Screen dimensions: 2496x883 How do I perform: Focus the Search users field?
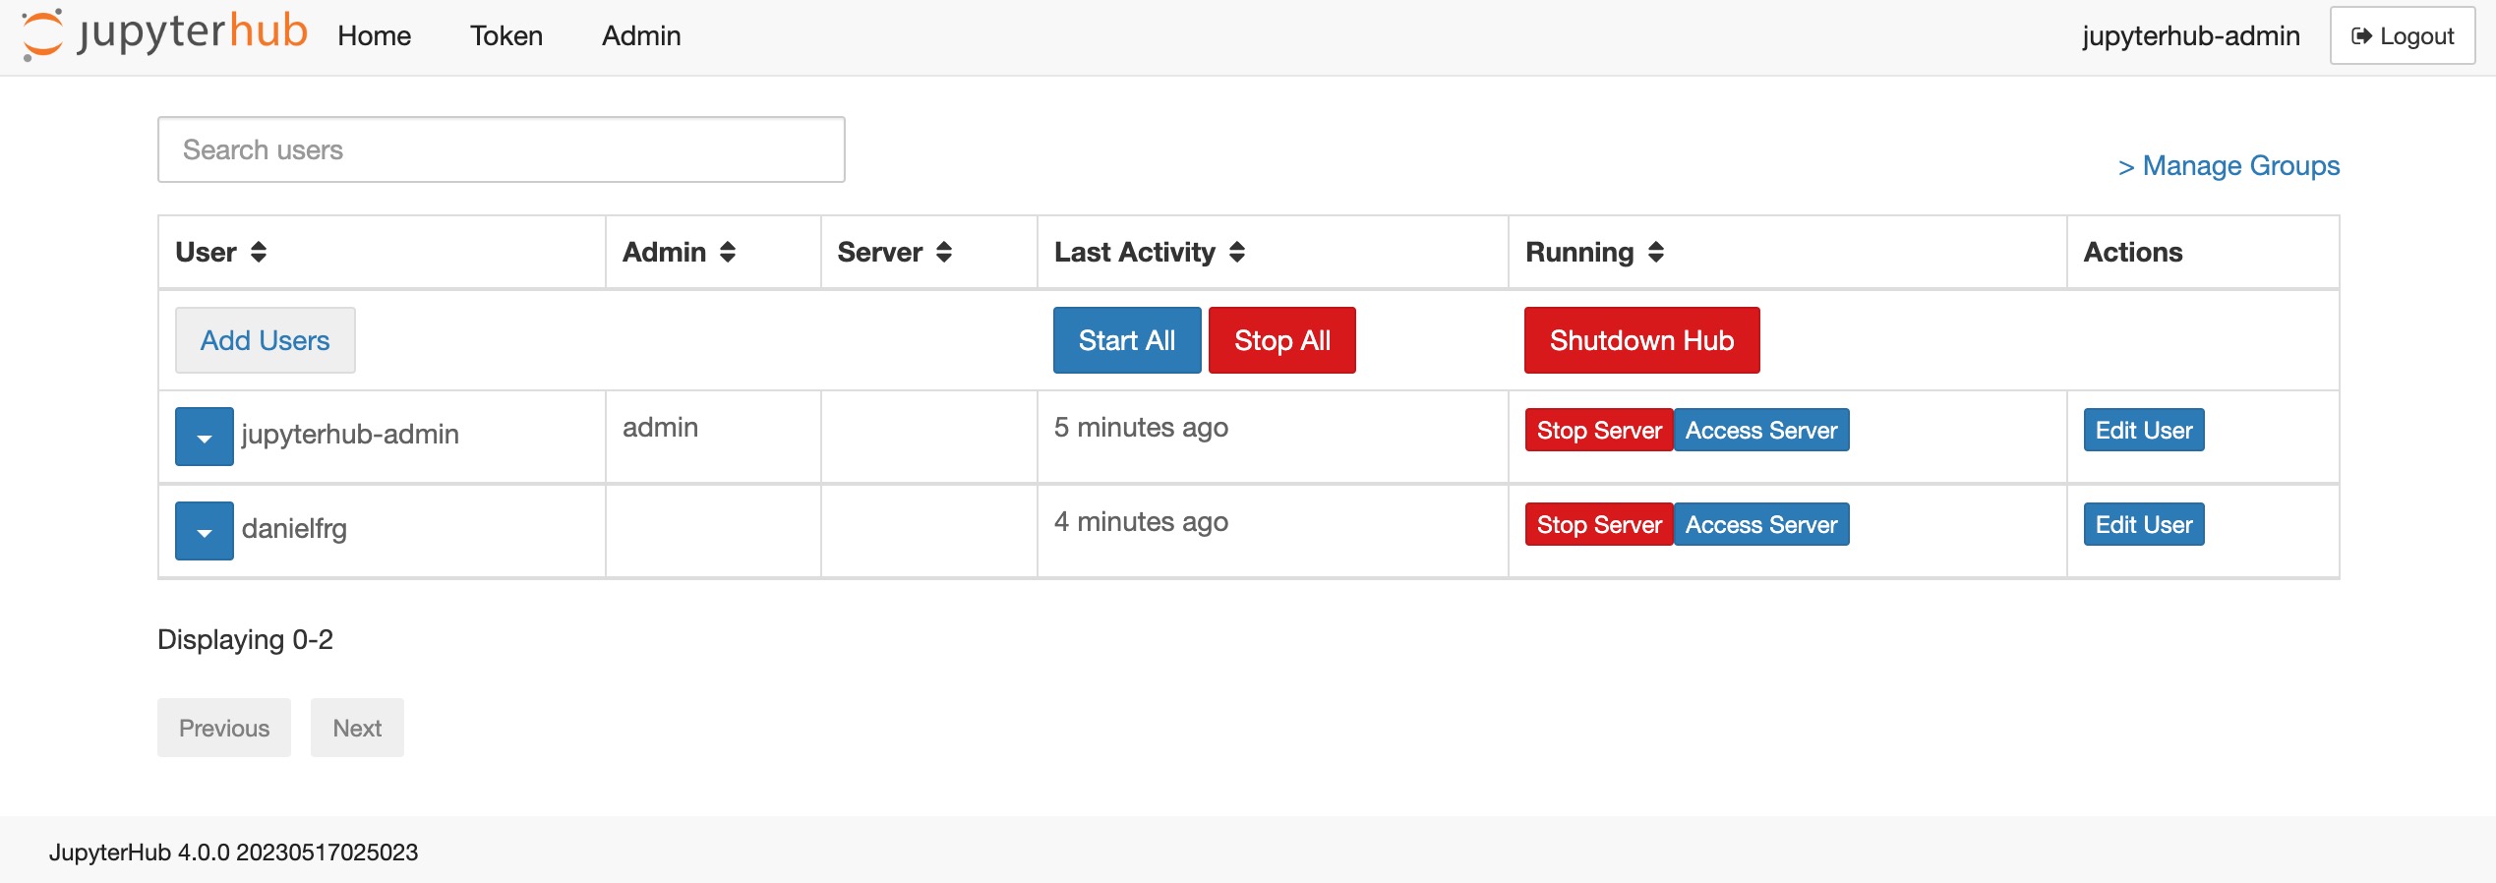tap(502, 149)
